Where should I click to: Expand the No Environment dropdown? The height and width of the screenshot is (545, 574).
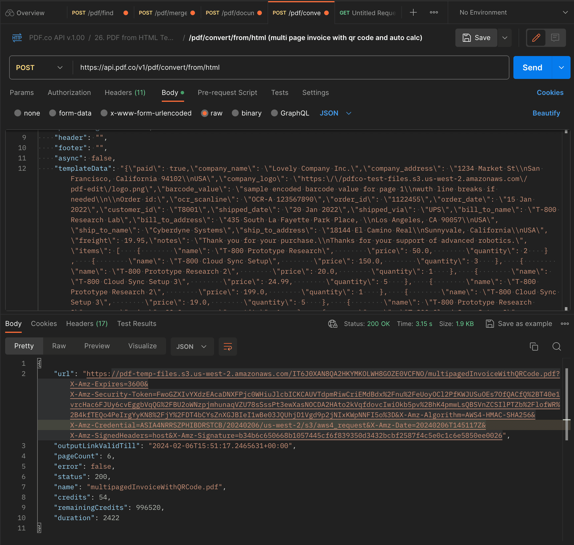point(565,13)
